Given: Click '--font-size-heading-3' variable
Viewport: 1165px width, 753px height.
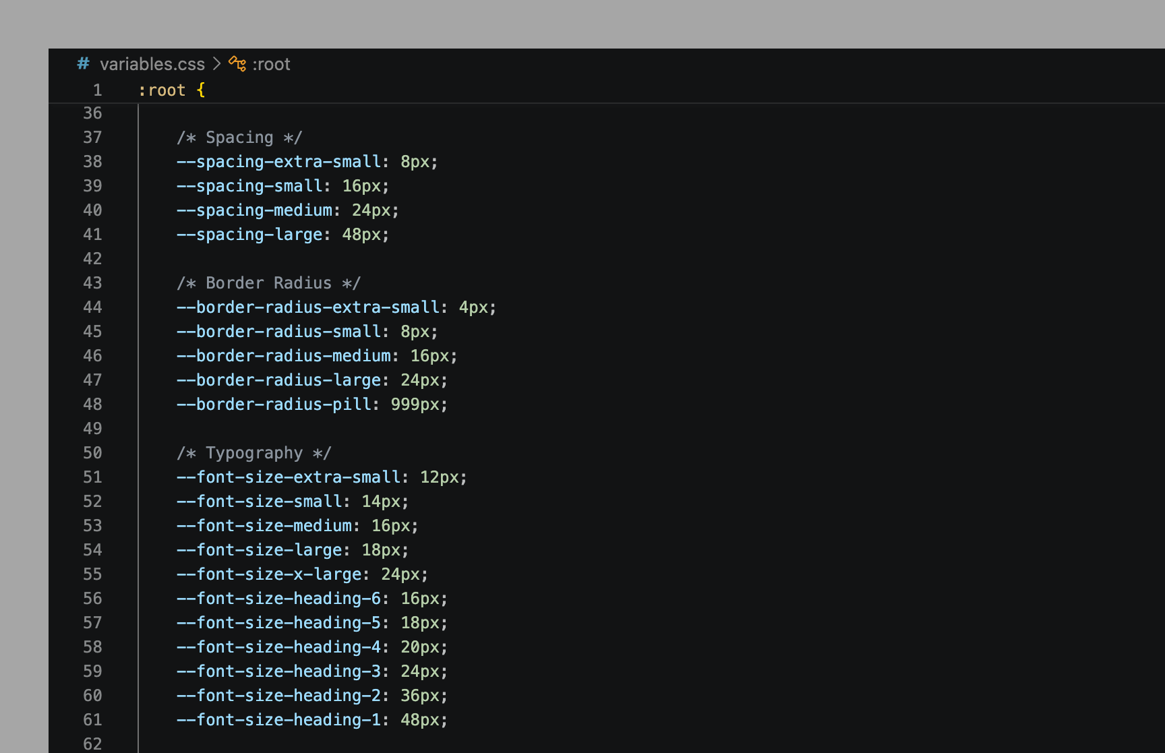Looking at the screenshot, I should coord(279,671).
